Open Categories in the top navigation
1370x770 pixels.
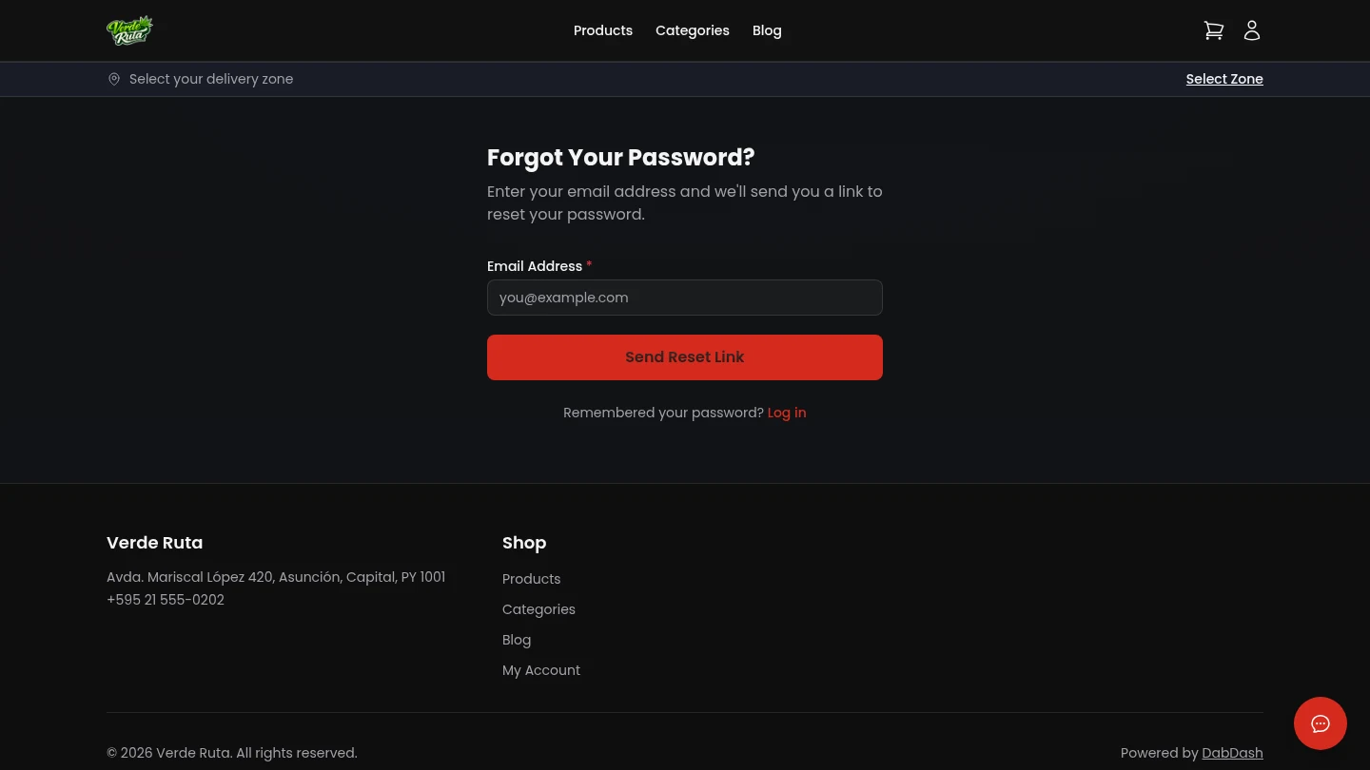tap(693, 30)
